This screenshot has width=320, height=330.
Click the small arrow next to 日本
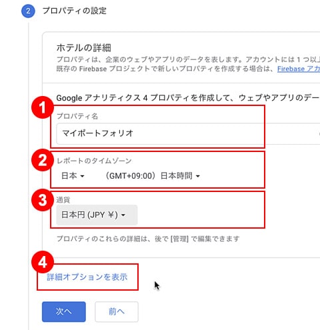[x=82, y=177]
